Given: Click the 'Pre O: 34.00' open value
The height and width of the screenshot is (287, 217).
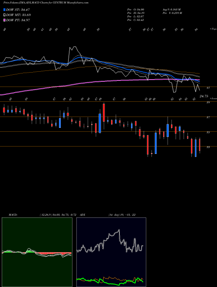Looking at the screenshot, I should click(x=136, y=10).
